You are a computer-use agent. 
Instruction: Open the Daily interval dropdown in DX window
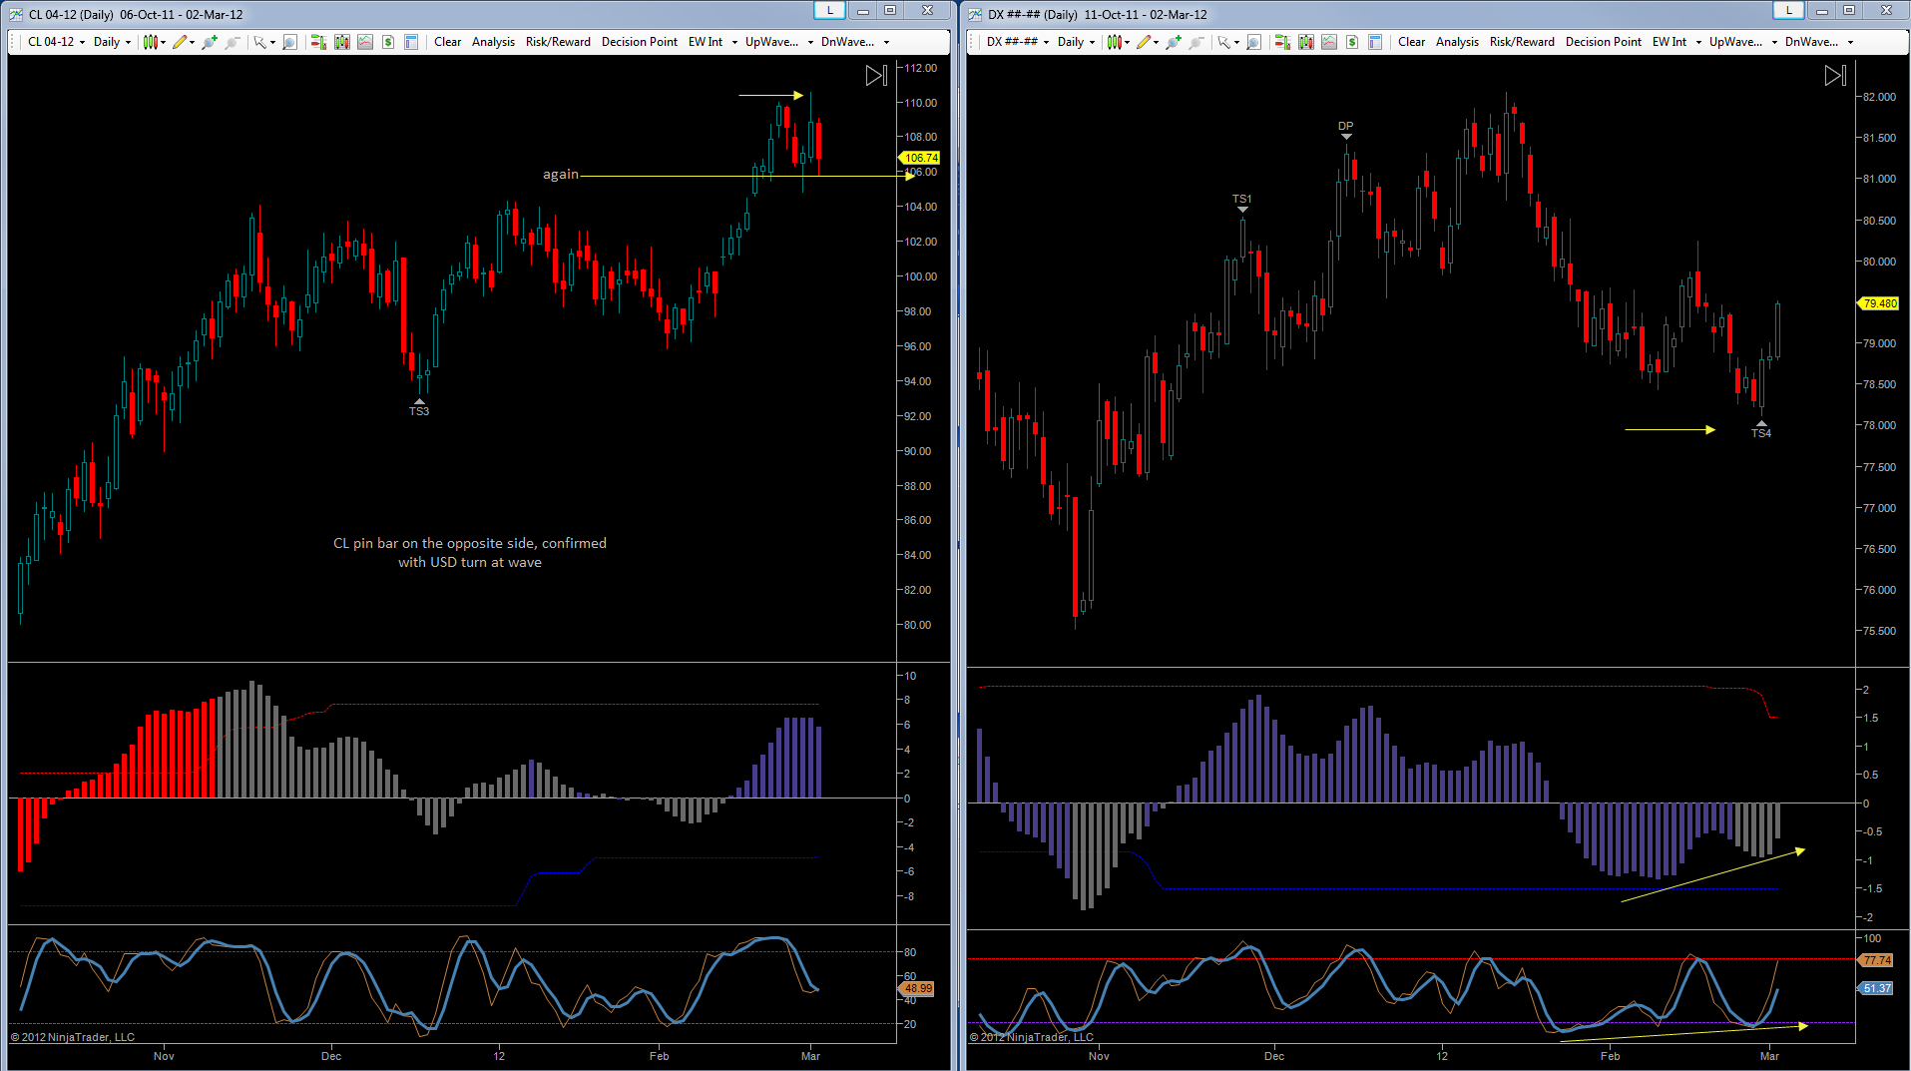tap(1076, 42)
